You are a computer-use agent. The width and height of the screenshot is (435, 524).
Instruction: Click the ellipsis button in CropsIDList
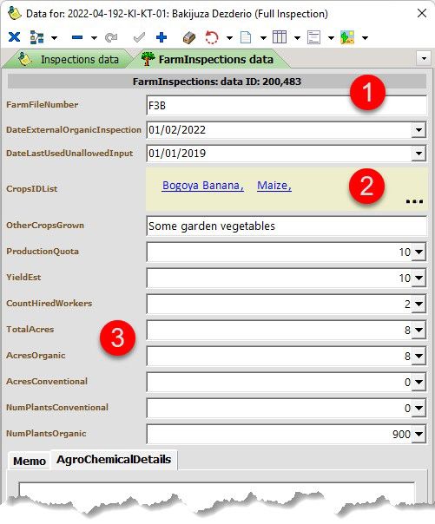414,201
